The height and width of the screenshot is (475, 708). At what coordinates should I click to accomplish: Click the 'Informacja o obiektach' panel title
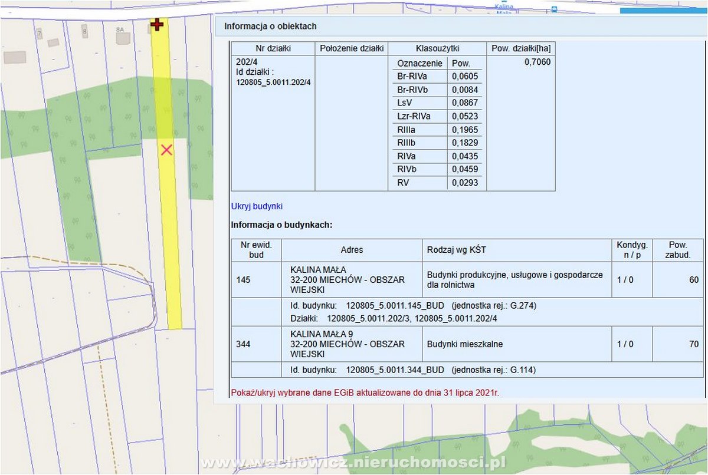(270, 26)
